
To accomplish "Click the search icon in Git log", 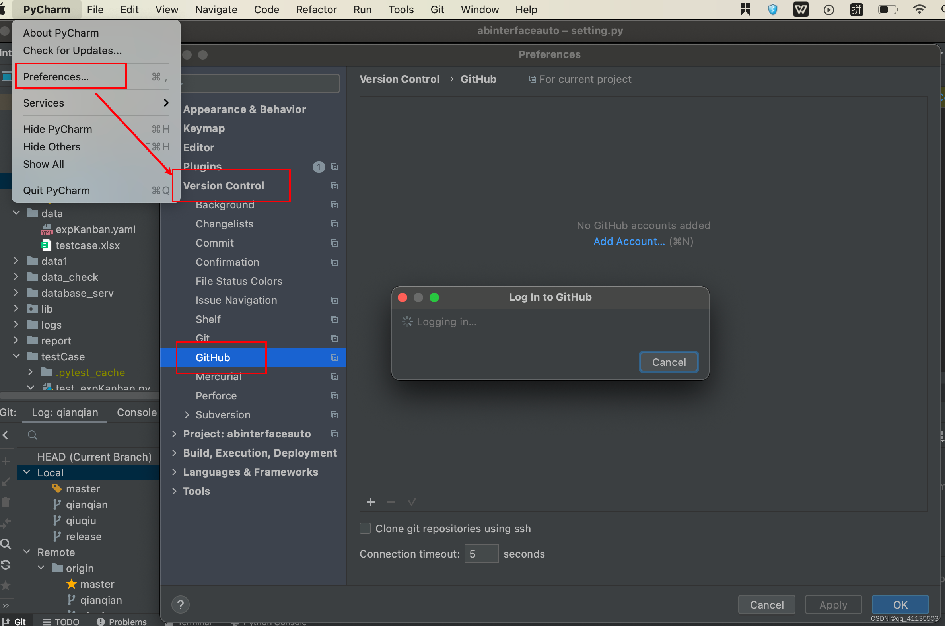I will (33, 435).
